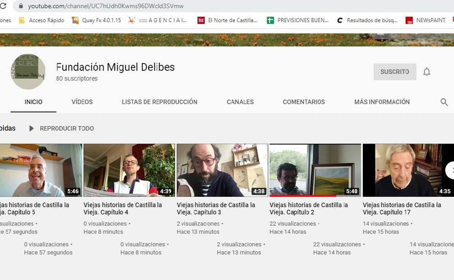Viewport: 454px width, 280px height.
Task: Open the Capítulo 4 video title link
Action: pyautogui.click(x=123, y=208)
